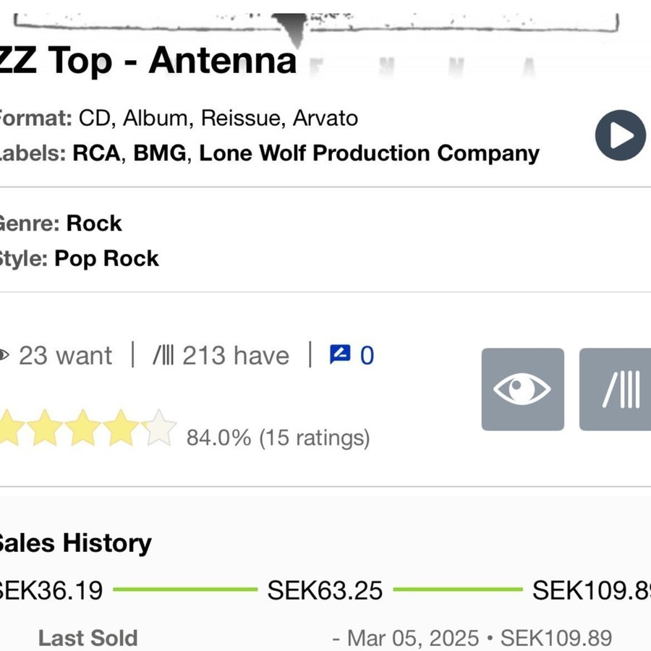Click the ZZ Top - Antenna title
The image size is (651, 651).
(x=148, y=61)
